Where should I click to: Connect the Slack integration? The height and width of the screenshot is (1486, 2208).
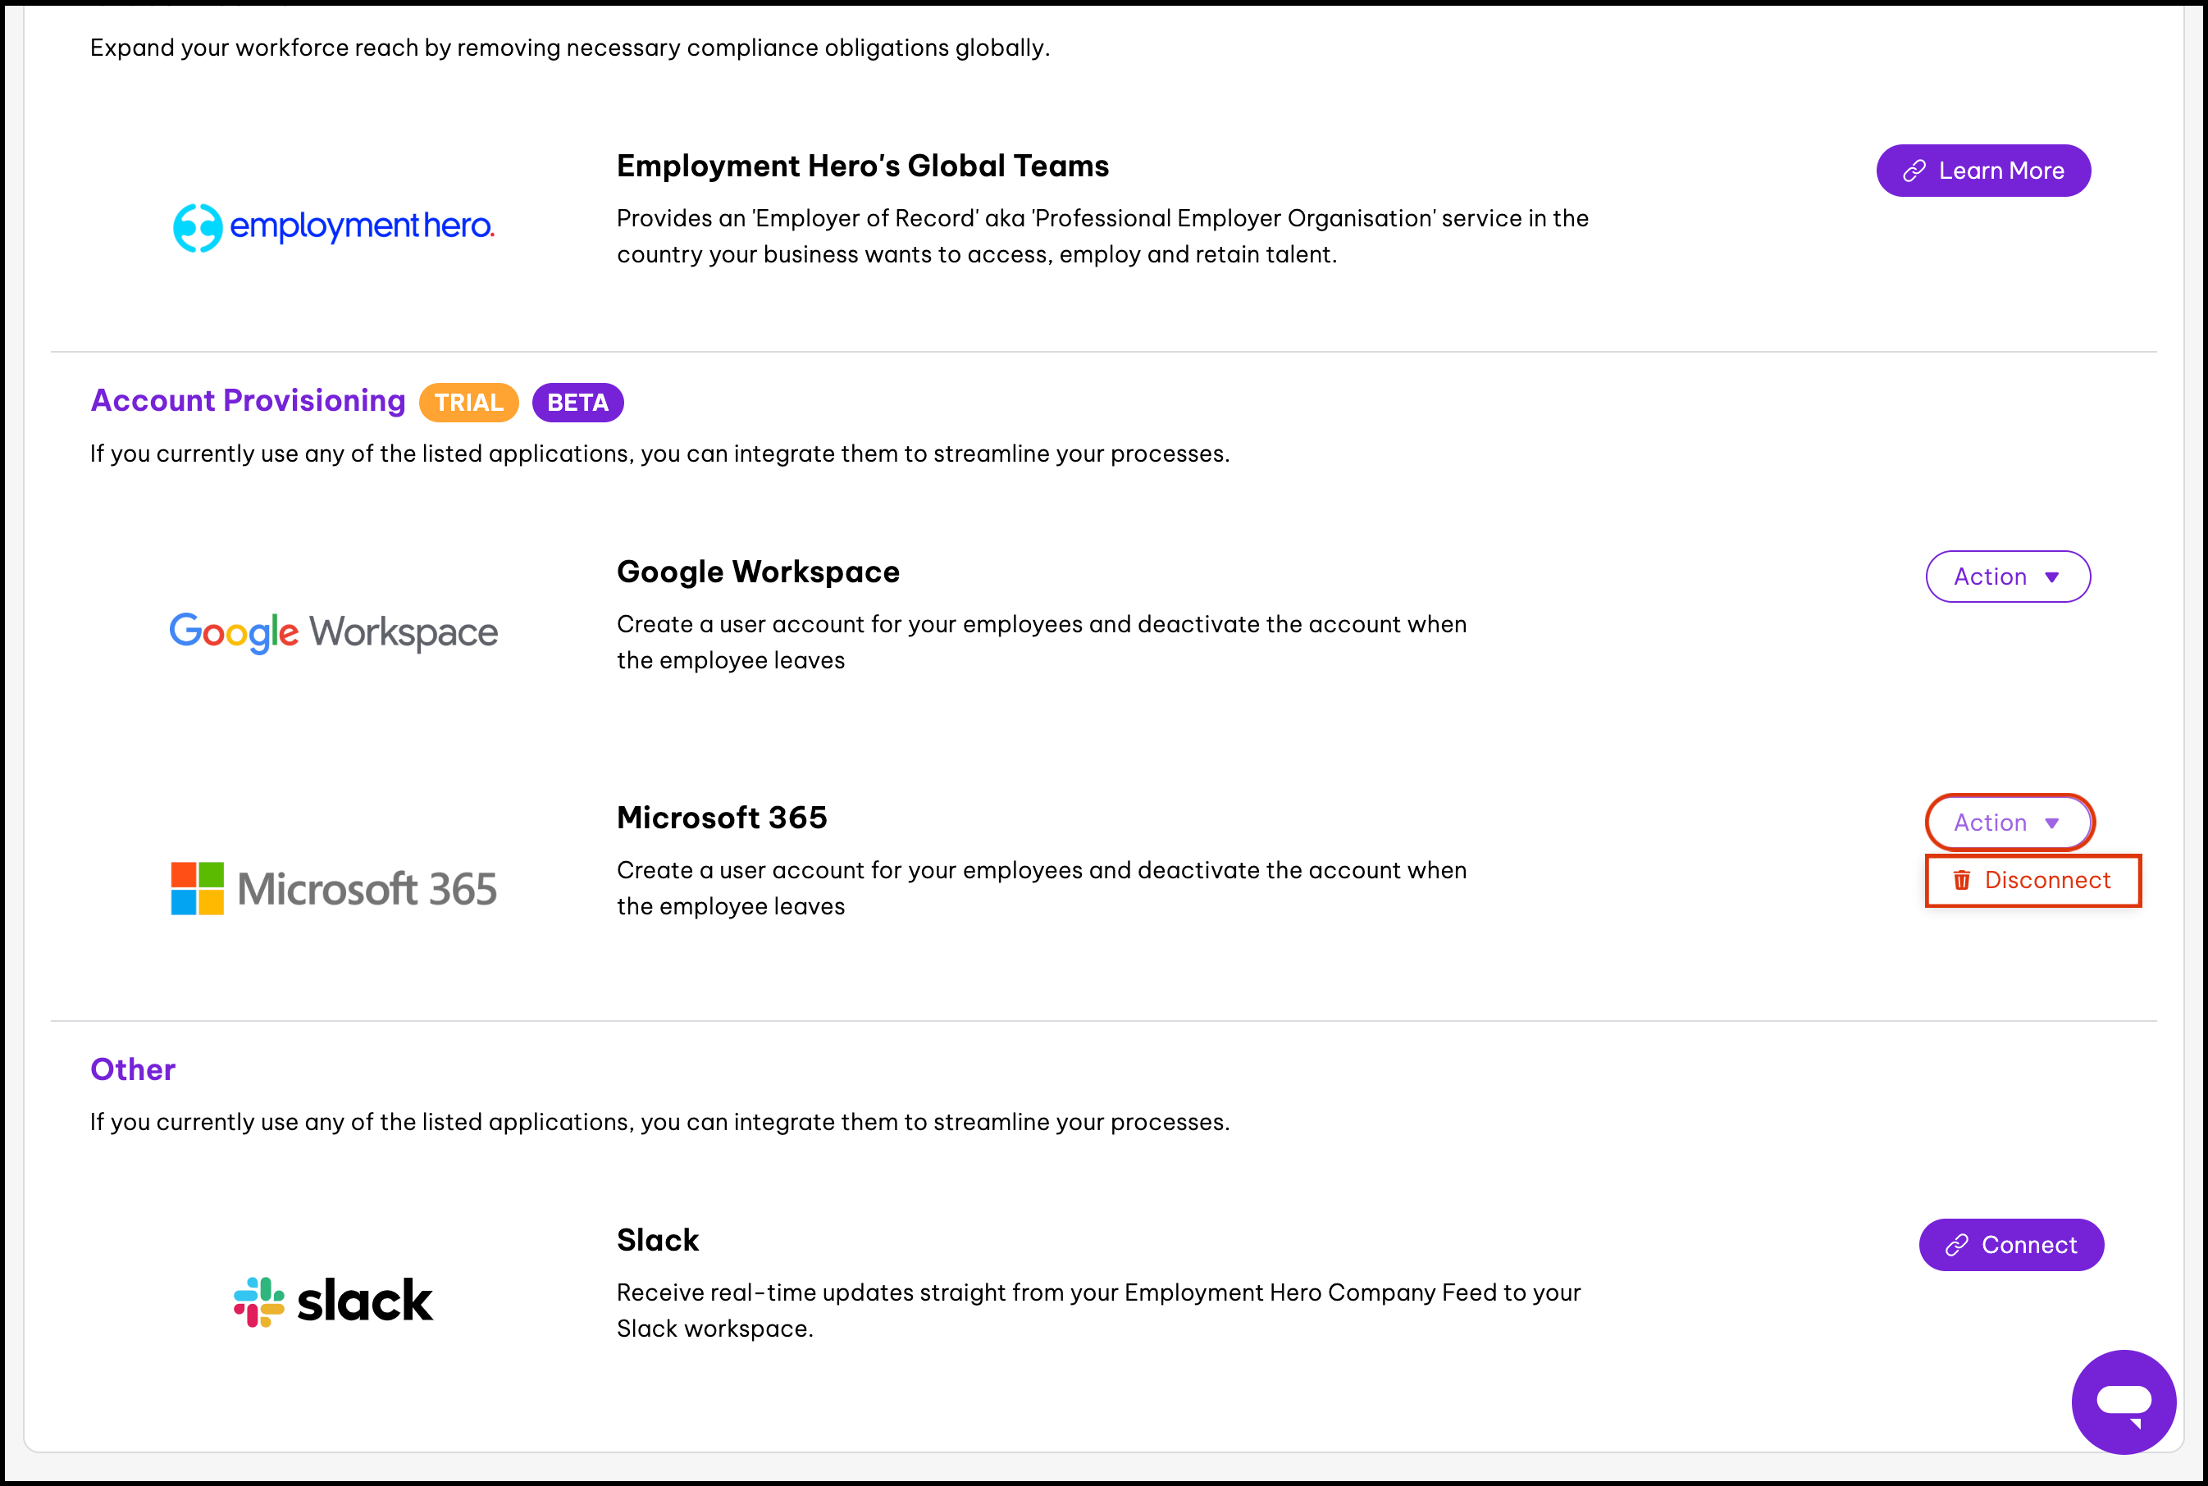(2011, 1245)
